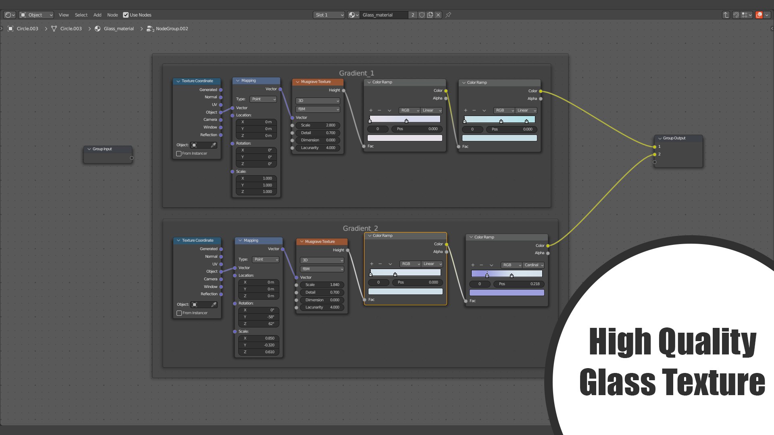774x435 pixels.
Task: Open the 3D dimensions dropdown in Gradient_2 Musgrave
Action: (322, 260)
